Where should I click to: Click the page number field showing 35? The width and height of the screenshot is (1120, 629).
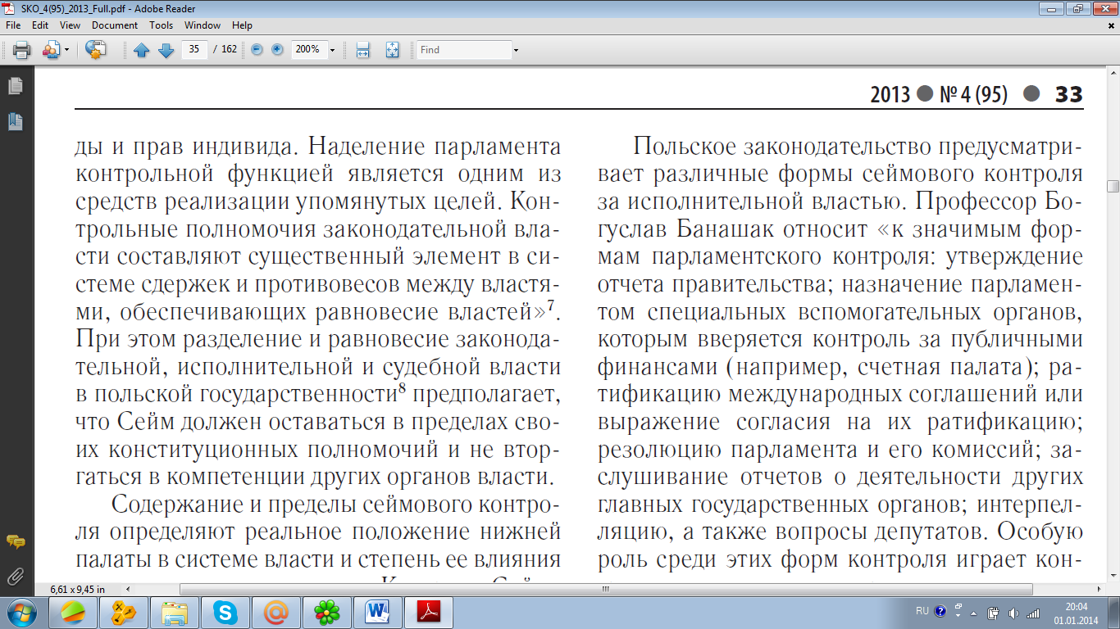coord(194,49)
